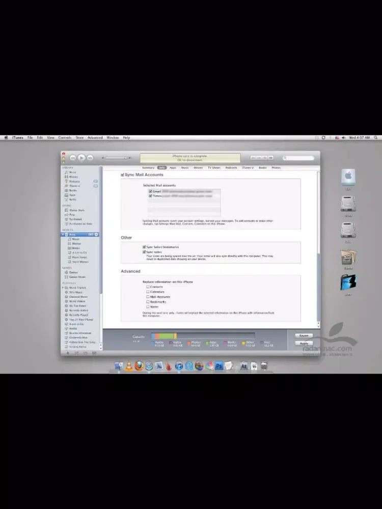382x509 pixels.
Task: Click the Apply button
Action: (x=304, y=344)
